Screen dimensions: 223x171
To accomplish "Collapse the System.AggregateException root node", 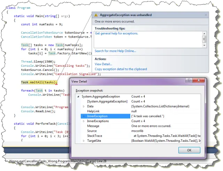I will (x=78, y=97).
